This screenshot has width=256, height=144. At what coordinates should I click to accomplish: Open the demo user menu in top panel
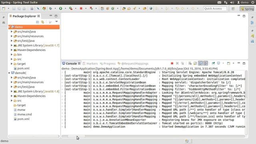point(243,2)
